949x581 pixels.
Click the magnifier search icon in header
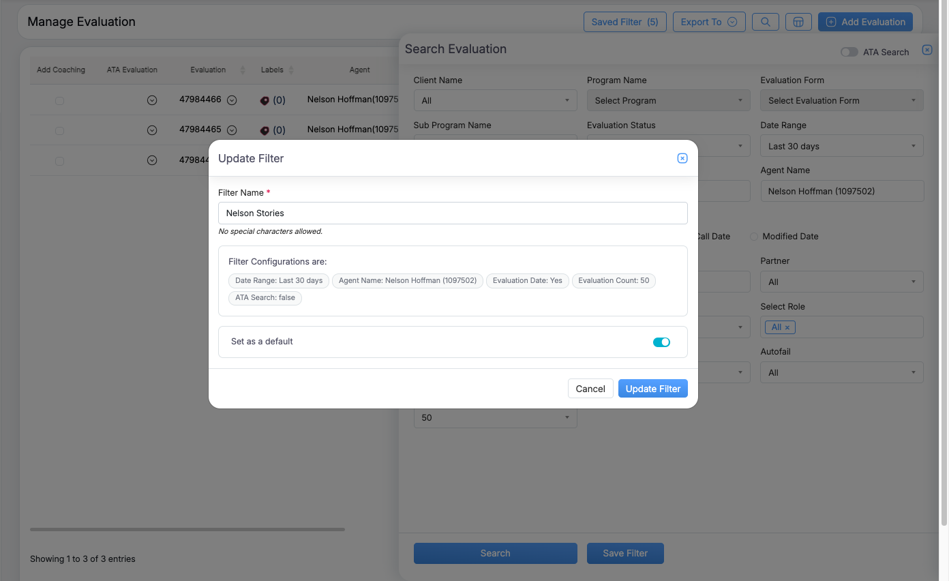[765, 22]
